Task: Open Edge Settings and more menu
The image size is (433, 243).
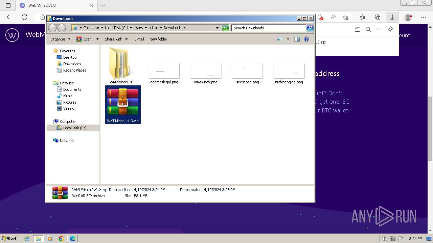Action: (x=424, y=17)
